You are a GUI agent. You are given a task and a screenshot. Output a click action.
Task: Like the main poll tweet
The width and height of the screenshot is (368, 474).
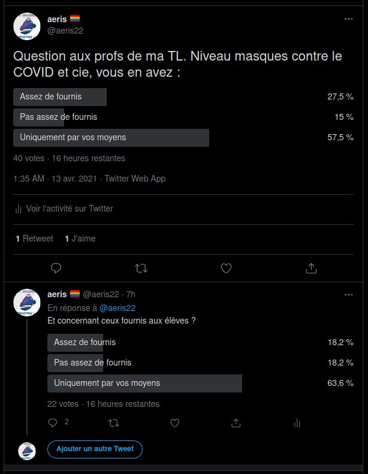pyautogui.click(x=226, y=268)
